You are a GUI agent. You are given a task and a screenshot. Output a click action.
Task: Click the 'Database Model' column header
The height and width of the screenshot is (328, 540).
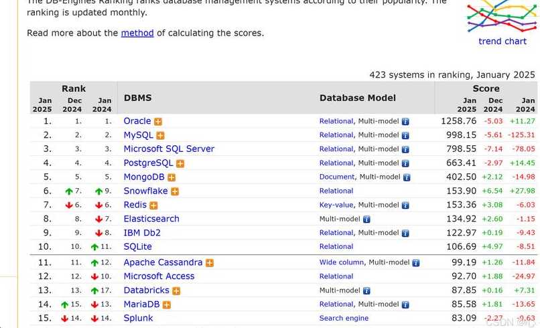[x=358, y=98]
